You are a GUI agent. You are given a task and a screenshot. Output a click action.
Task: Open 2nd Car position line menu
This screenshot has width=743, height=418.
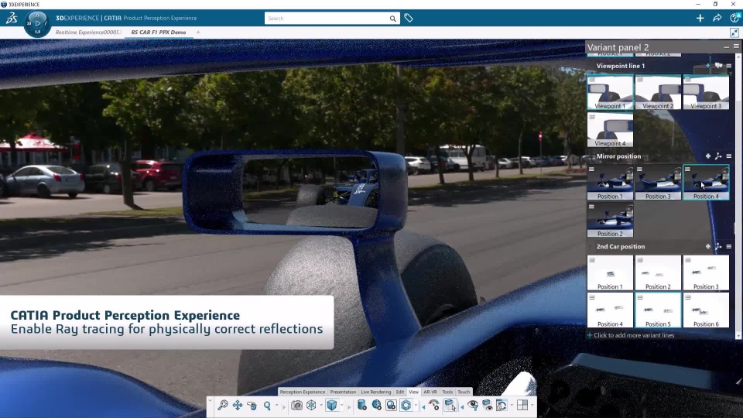point(729,246)
